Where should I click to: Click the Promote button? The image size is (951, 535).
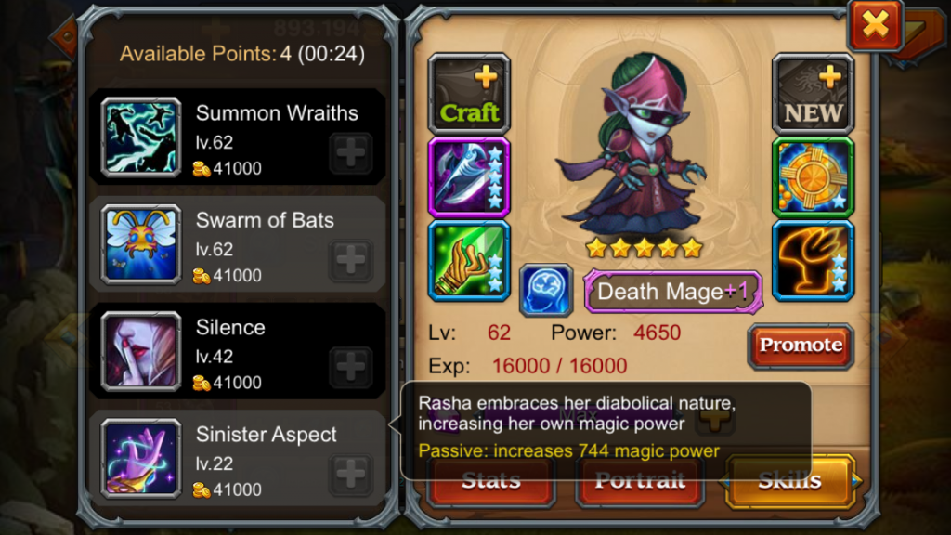pos(801,346)
